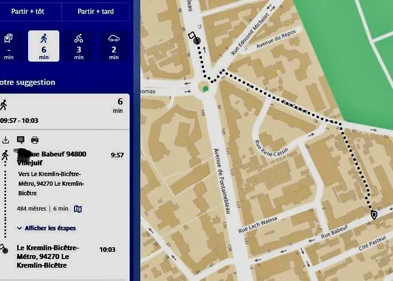Send itinerary via the message icon
This screenshot has height=281, width=393.
tap(21, 140)
